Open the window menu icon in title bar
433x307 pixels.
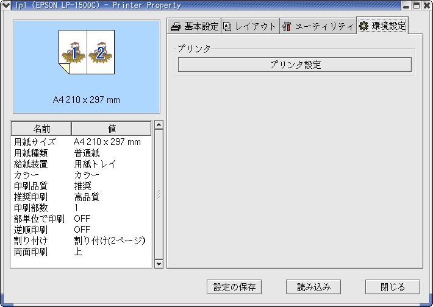5,5
